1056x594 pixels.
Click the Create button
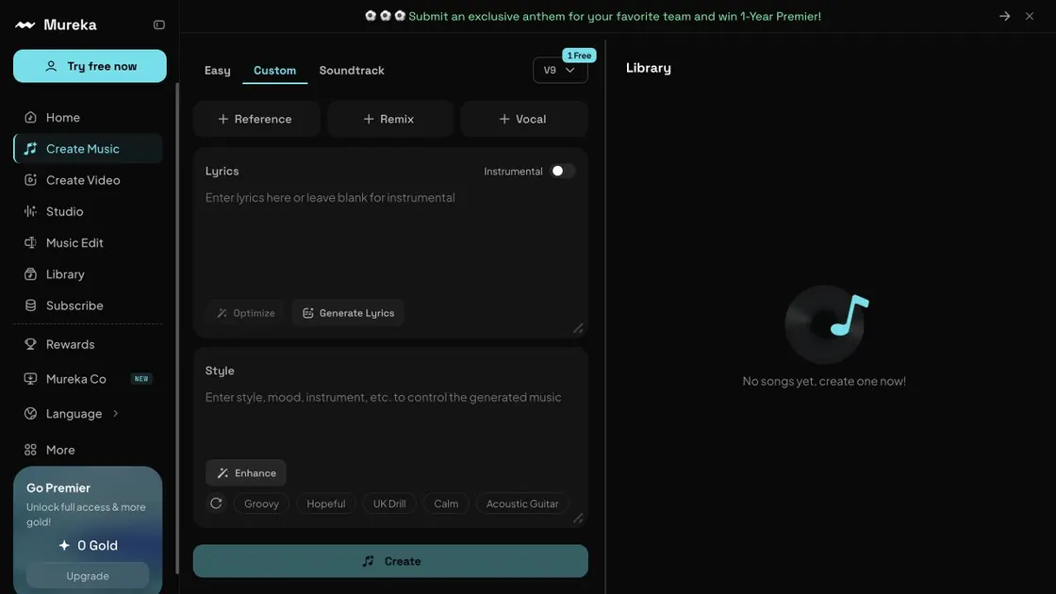point(390,561)
